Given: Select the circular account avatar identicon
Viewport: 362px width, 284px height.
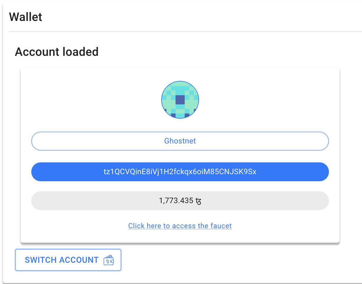Looking at the screenshot, I should (x=180, y=100).
